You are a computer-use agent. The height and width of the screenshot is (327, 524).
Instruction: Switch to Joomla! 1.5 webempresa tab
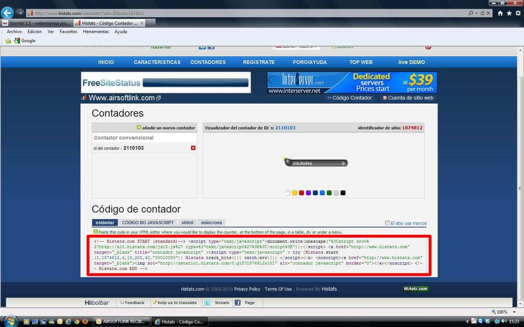37,23
